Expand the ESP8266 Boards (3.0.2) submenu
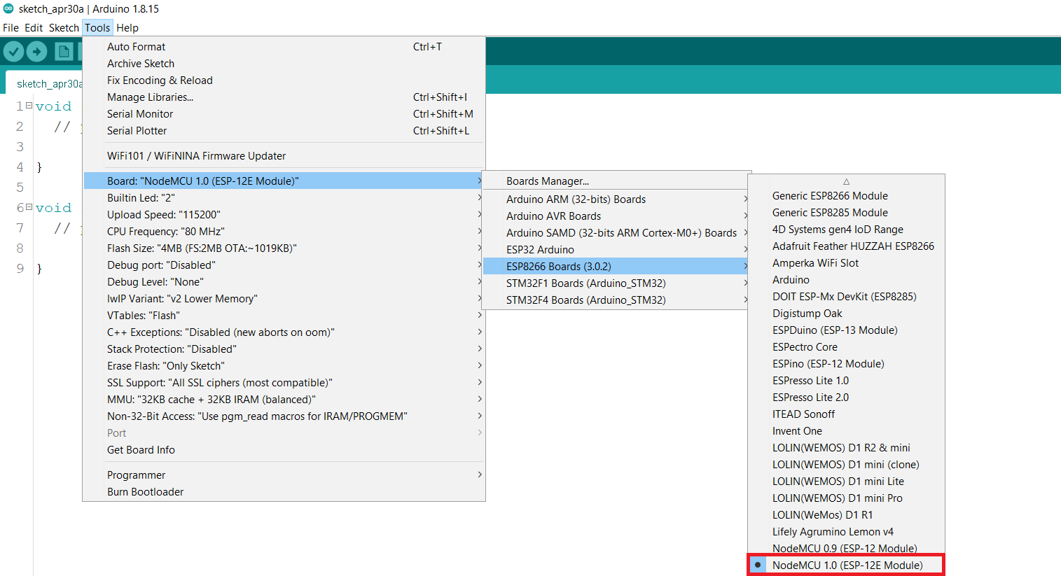Viewport: 1061px width, 576px height. [616, 267]
